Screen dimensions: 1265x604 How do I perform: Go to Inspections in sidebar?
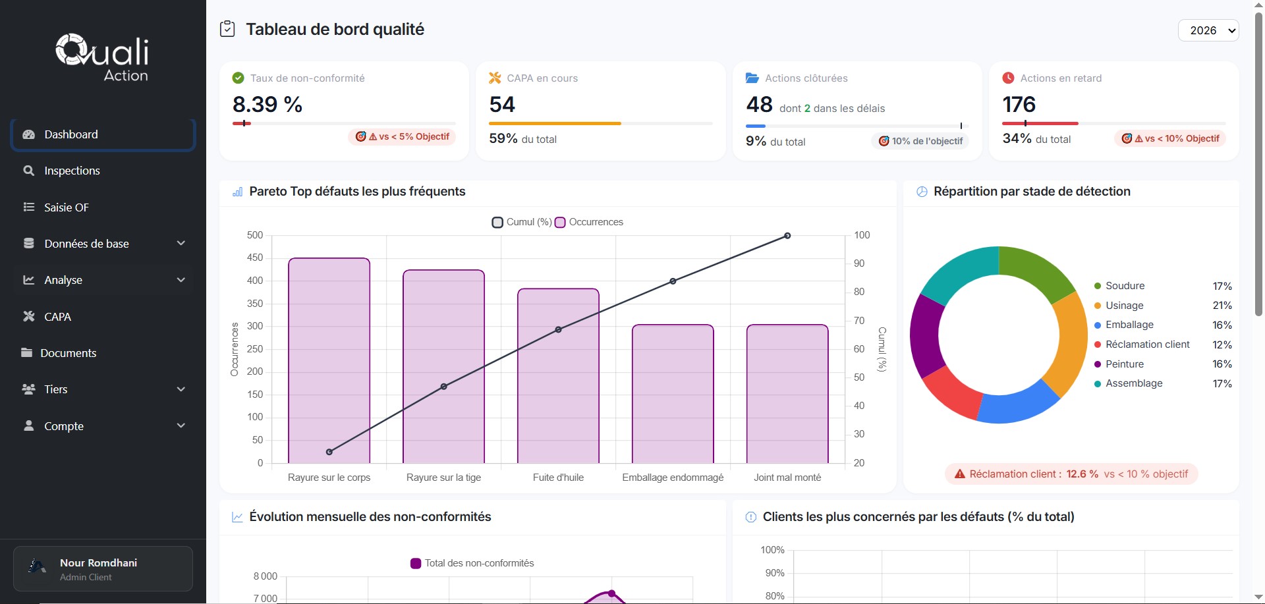tap(103, 171)
